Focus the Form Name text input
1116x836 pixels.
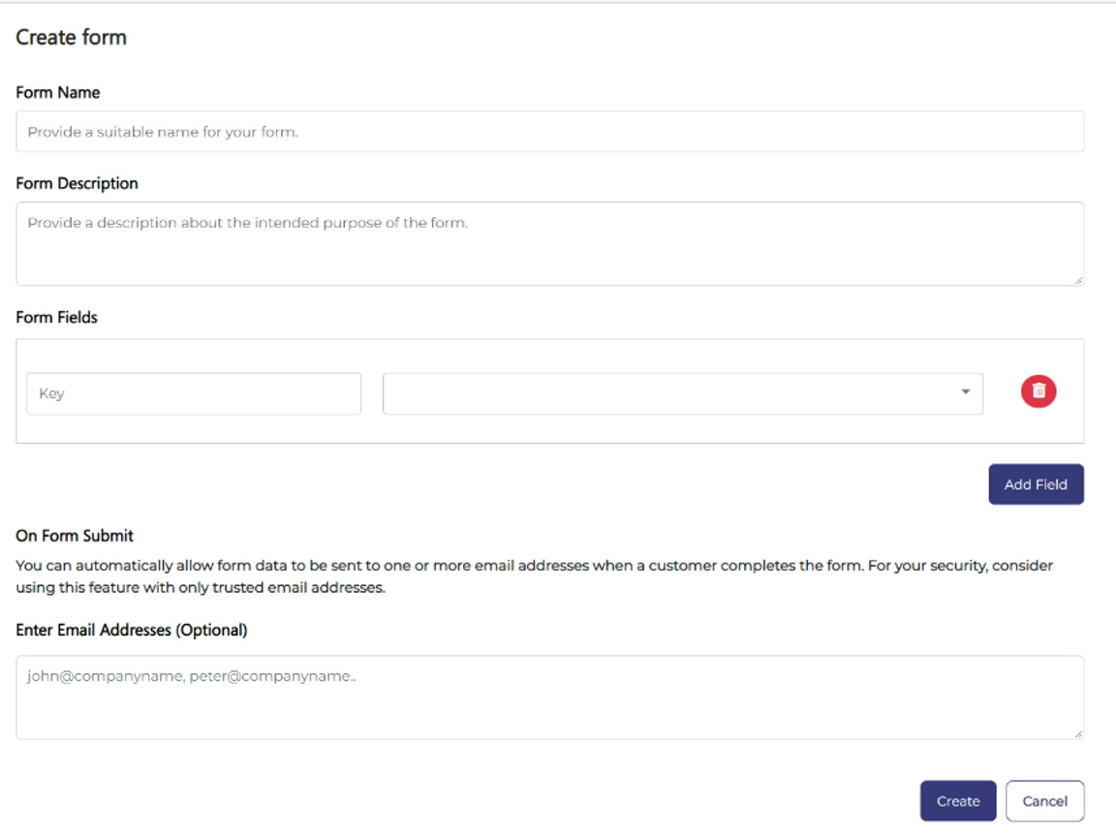[549, 132]
